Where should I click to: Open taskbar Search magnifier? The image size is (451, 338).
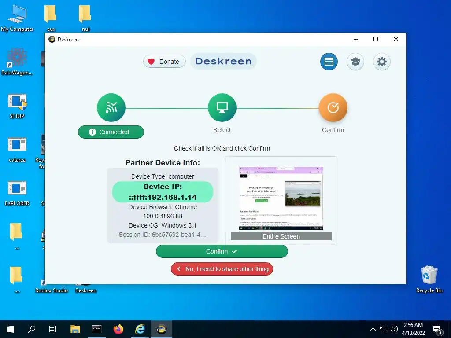[x=32, y=329]
